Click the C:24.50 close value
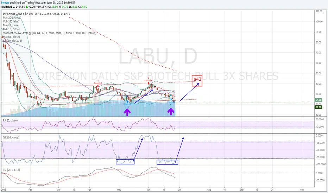This screenshot has height=193, width=328. pyautogui.click(x=83, y=7)
